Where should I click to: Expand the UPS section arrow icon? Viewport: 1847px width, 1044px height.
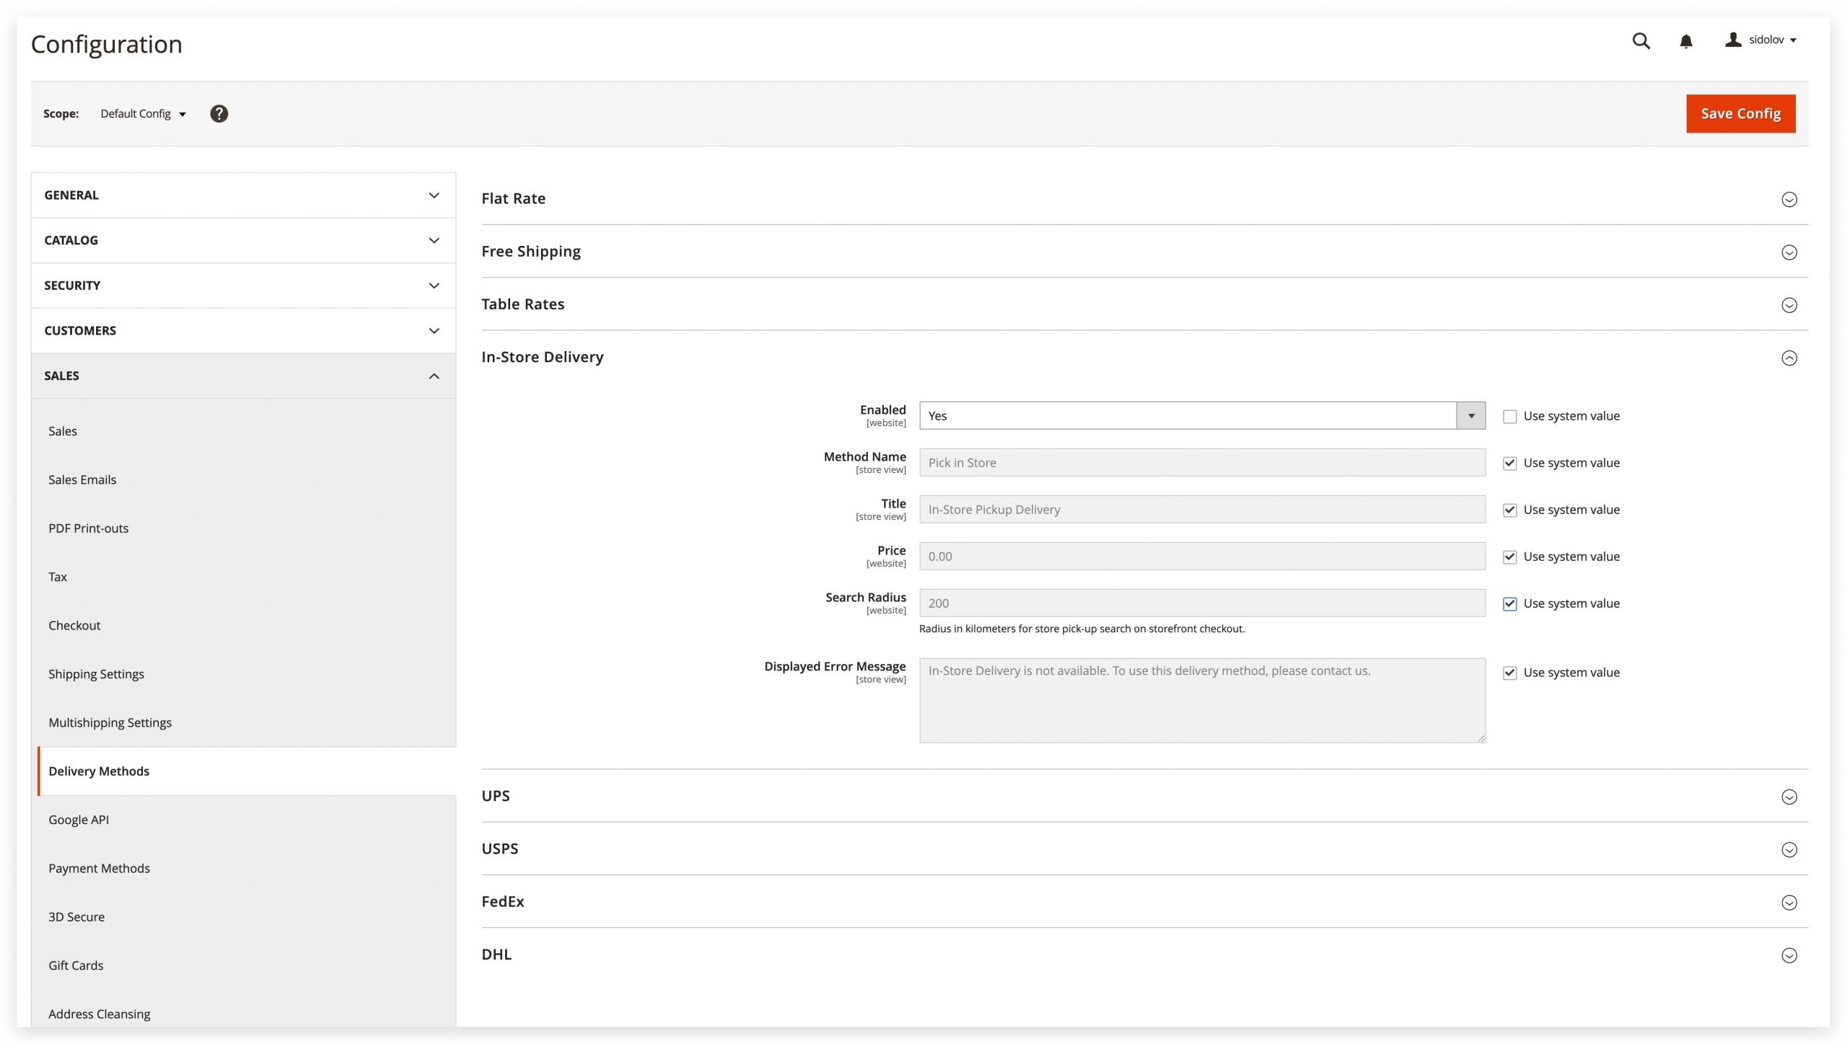pos(1789,797)
